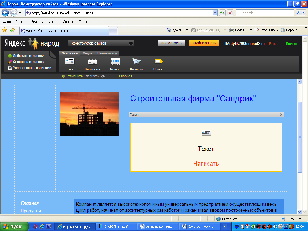Click the Строительная фирма "Сандрик" heading
This screenshot has height=231, width=308.
coord(193,98)
